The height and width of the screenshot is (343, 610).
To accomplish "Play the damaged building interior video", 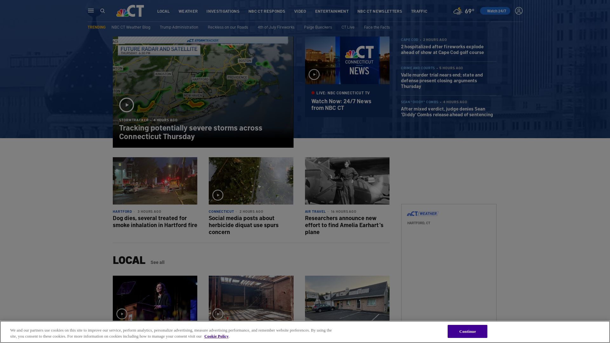I will click(218, 314).
